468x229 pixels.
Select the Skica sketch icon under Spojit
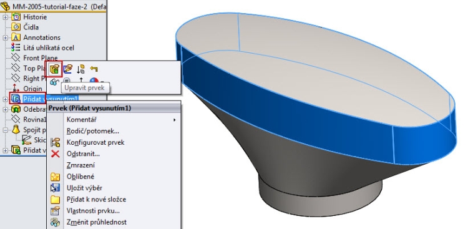(x=27, y=140)
